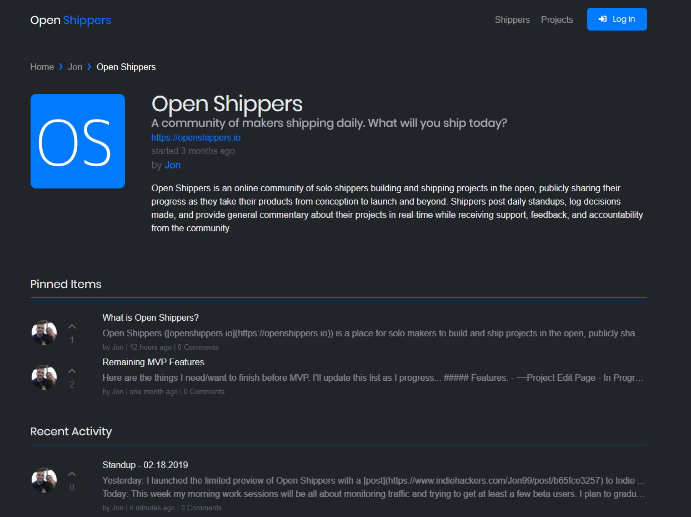Click the Open Shippers site logo
Image resolution: width=691 pixels, height=517 pixels.
(x=71, y=20)
